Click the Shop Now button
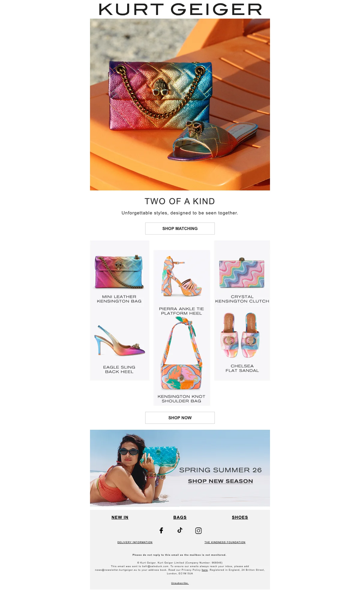This screenshot has width=360, height=595. (180, 418)
